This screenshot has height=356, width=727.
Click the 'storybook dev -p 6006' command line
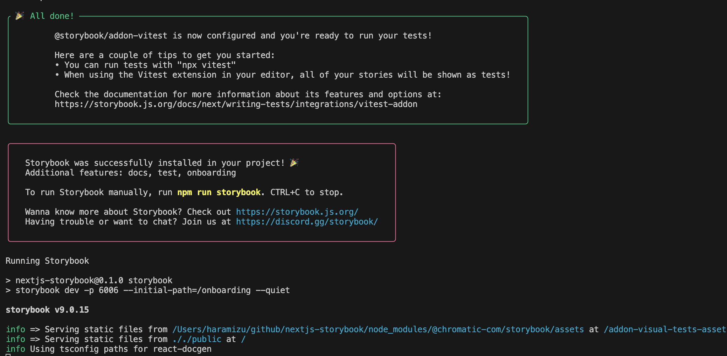(x=152, y=290)
